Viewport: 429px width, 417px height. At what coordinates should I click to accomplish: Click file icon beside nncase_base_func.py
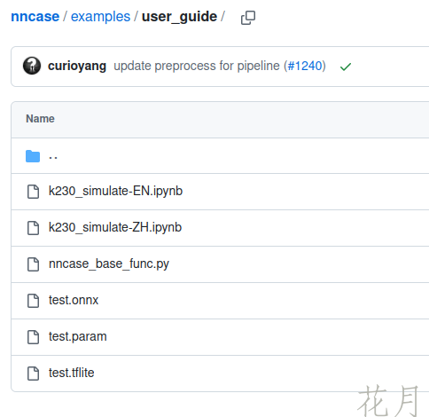point(33,264)
